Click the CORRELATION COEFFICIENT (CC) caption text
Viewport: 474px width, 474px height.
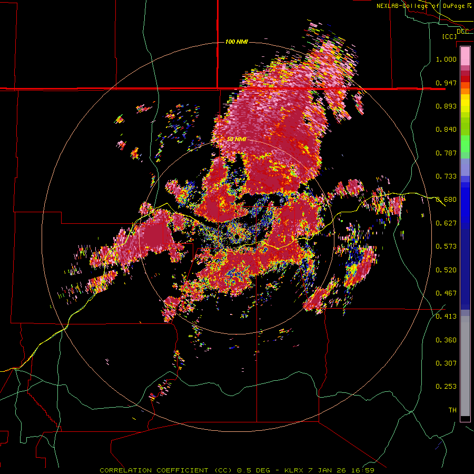click(166, 470)
